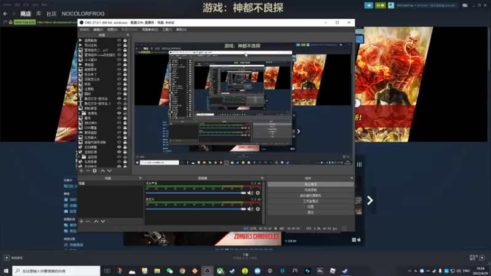Add a new scene with the plus icon
The width and height of the screenshot is (491, 276).
click(82, 221)
